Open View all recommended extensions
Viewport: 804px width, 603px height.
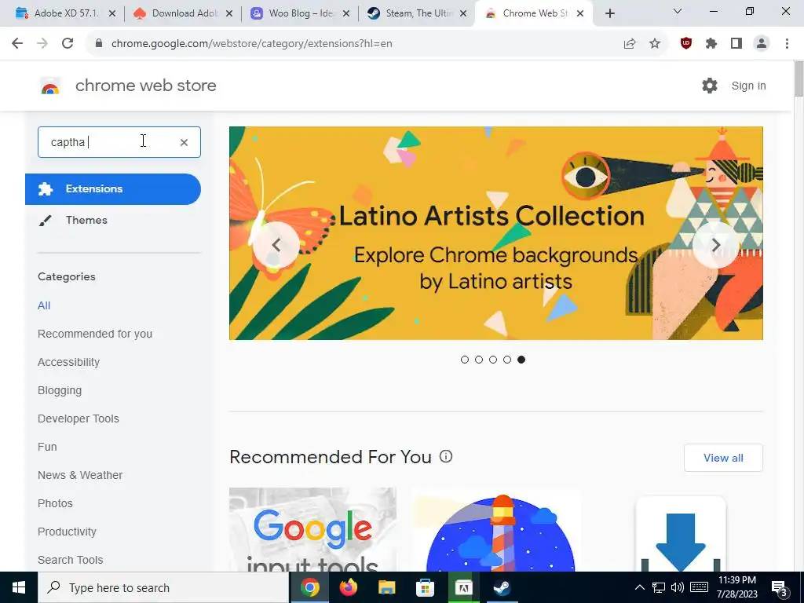[x=723, y=458]
